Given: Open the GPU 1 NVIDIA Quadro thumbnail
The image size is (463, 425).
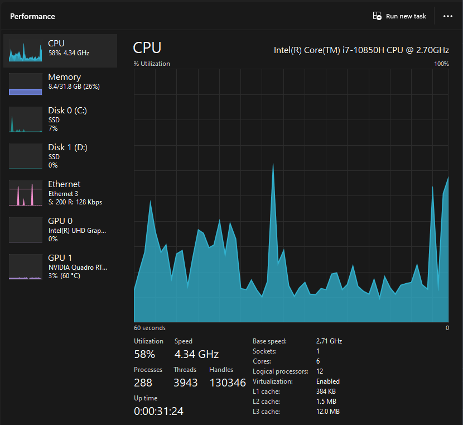Looking at the screenshot, I should tap(26, 267).
